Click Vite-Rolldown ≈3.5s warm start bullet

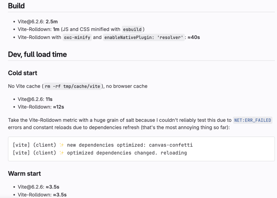coord(42,195)
